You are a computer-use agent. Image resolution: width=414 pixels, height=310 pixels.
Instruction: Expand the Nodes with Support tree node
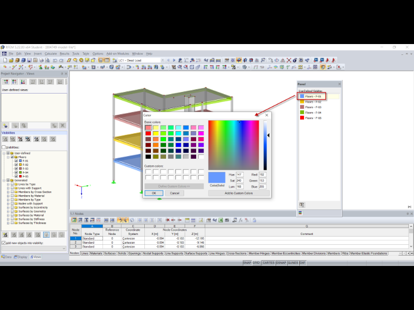tap(8, 203)
